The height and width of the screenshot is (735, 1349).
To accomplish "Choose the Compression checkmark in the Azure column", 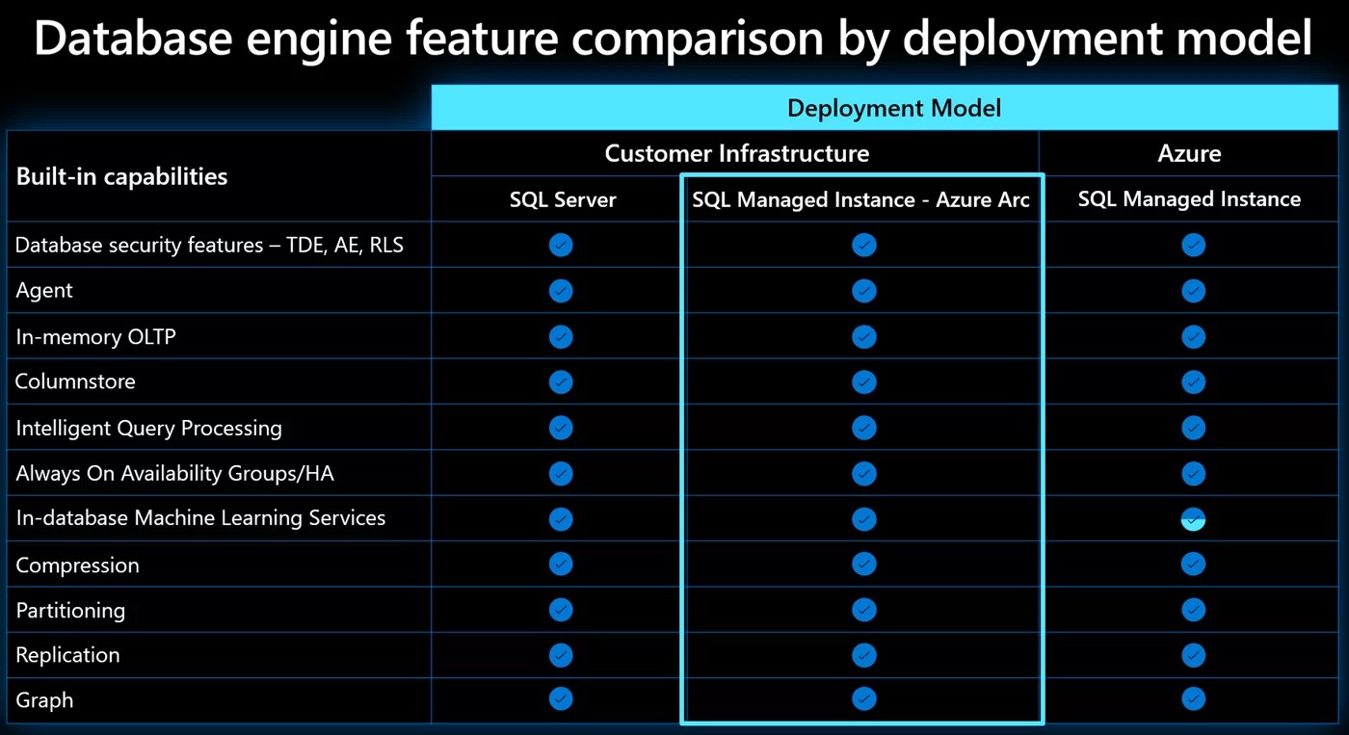I will [1194, 564].
